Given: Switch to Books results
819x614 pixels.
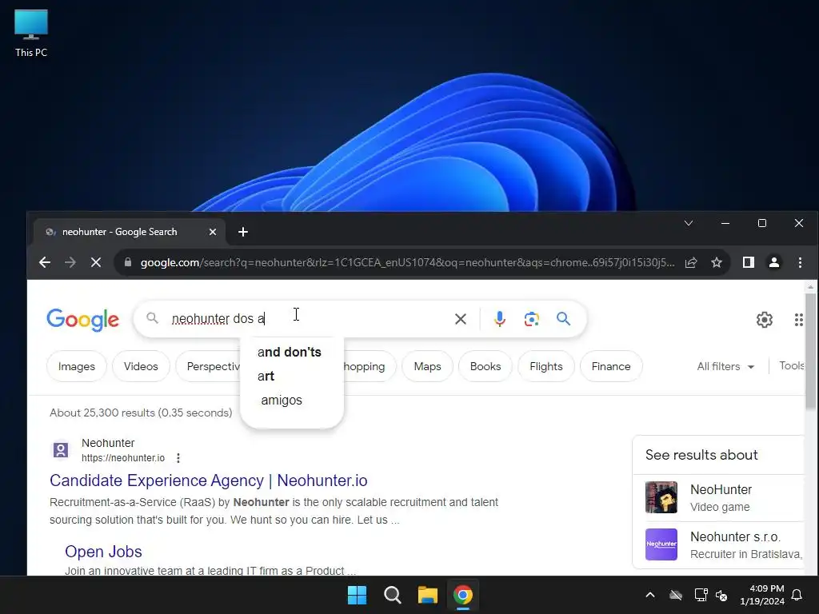Looking at the screenshot, I should (485, 366).
